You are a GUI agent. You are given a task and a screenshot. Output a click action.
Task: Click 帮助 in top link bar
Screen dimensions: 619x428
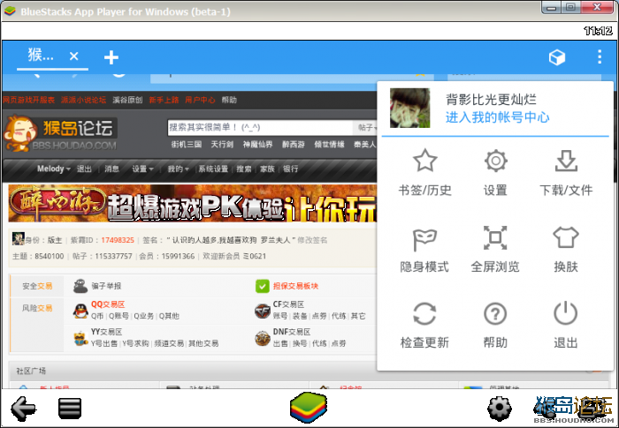[229, 100]
